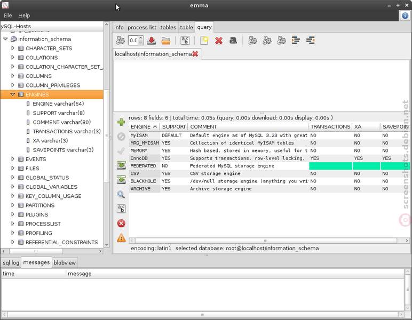
Task: Click the abc find icon in top toolbar
Action: coord(185,41)
